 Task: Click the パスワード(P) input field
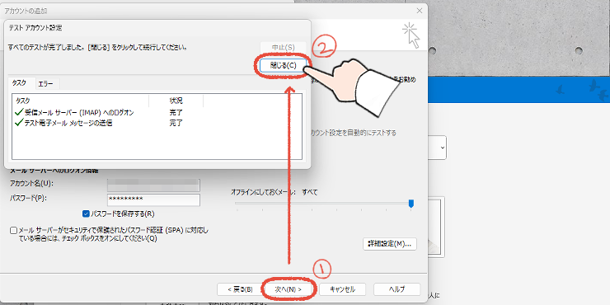pyautogui.click(x=153, y=199)
